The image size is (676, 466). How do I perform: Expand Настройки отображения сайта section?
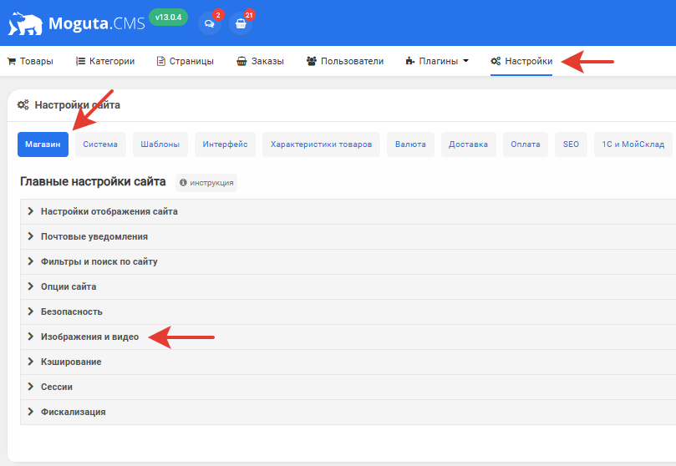point(109,211)
